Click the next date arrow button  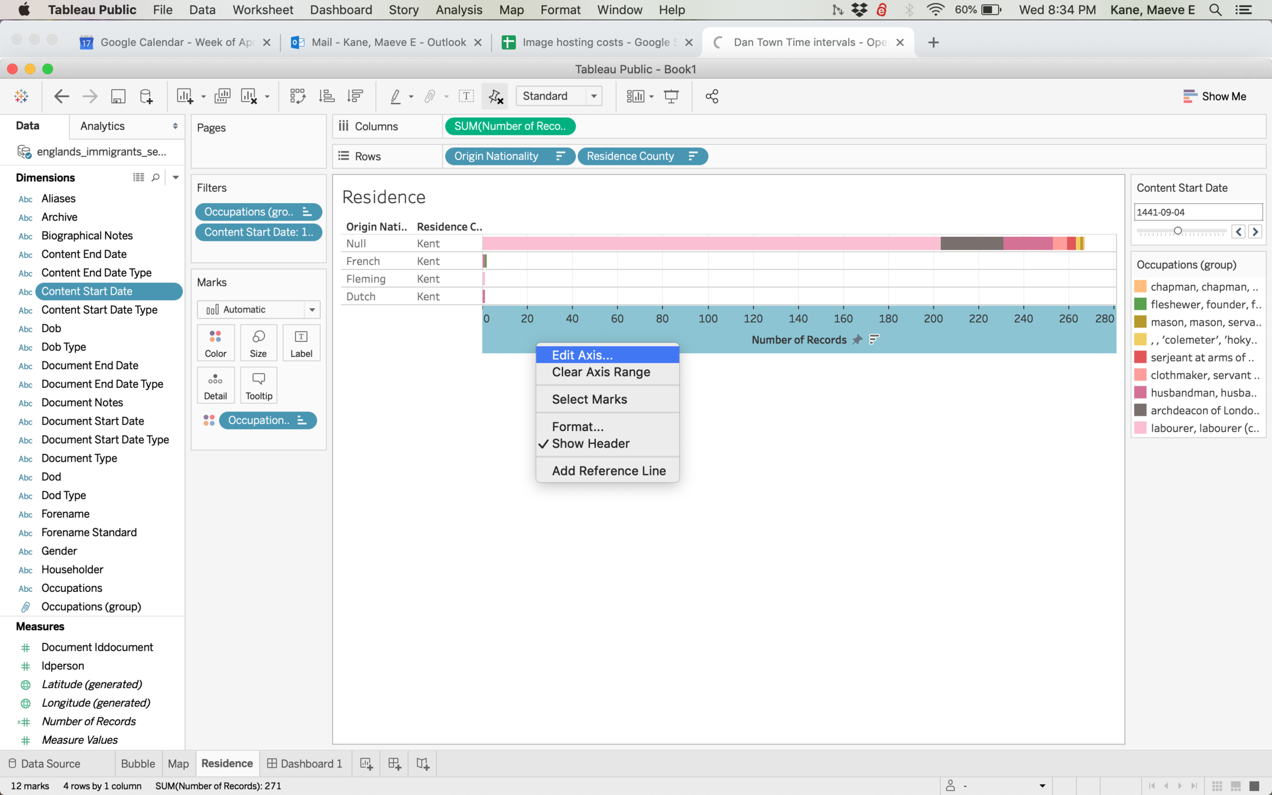(x=1255, y=231)
